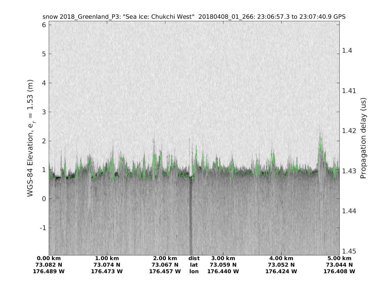Click the 1.00 km x-axis tick label
Screen dimensions: 375x281
point(107,259)
